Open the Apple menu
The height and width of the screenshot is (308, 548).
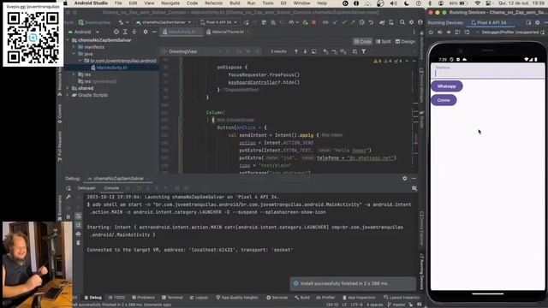click(x=65, y=3)
